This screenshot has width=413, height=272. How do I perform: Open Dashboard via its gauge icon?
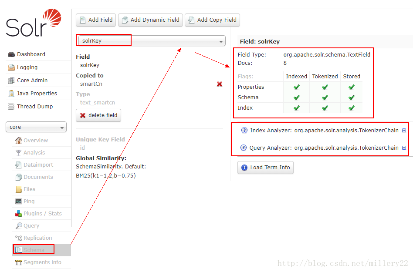click(11, 54)
